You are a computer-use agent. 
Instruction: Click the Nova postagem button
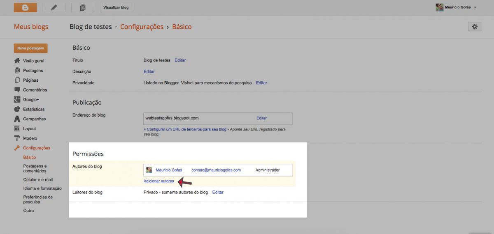30,48
